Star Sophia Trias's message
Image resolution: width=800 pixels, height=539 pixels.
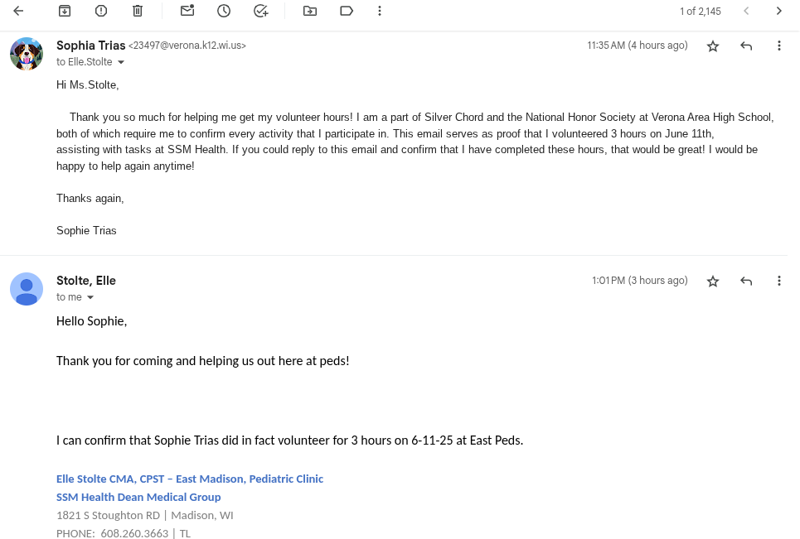pos(713,46)
